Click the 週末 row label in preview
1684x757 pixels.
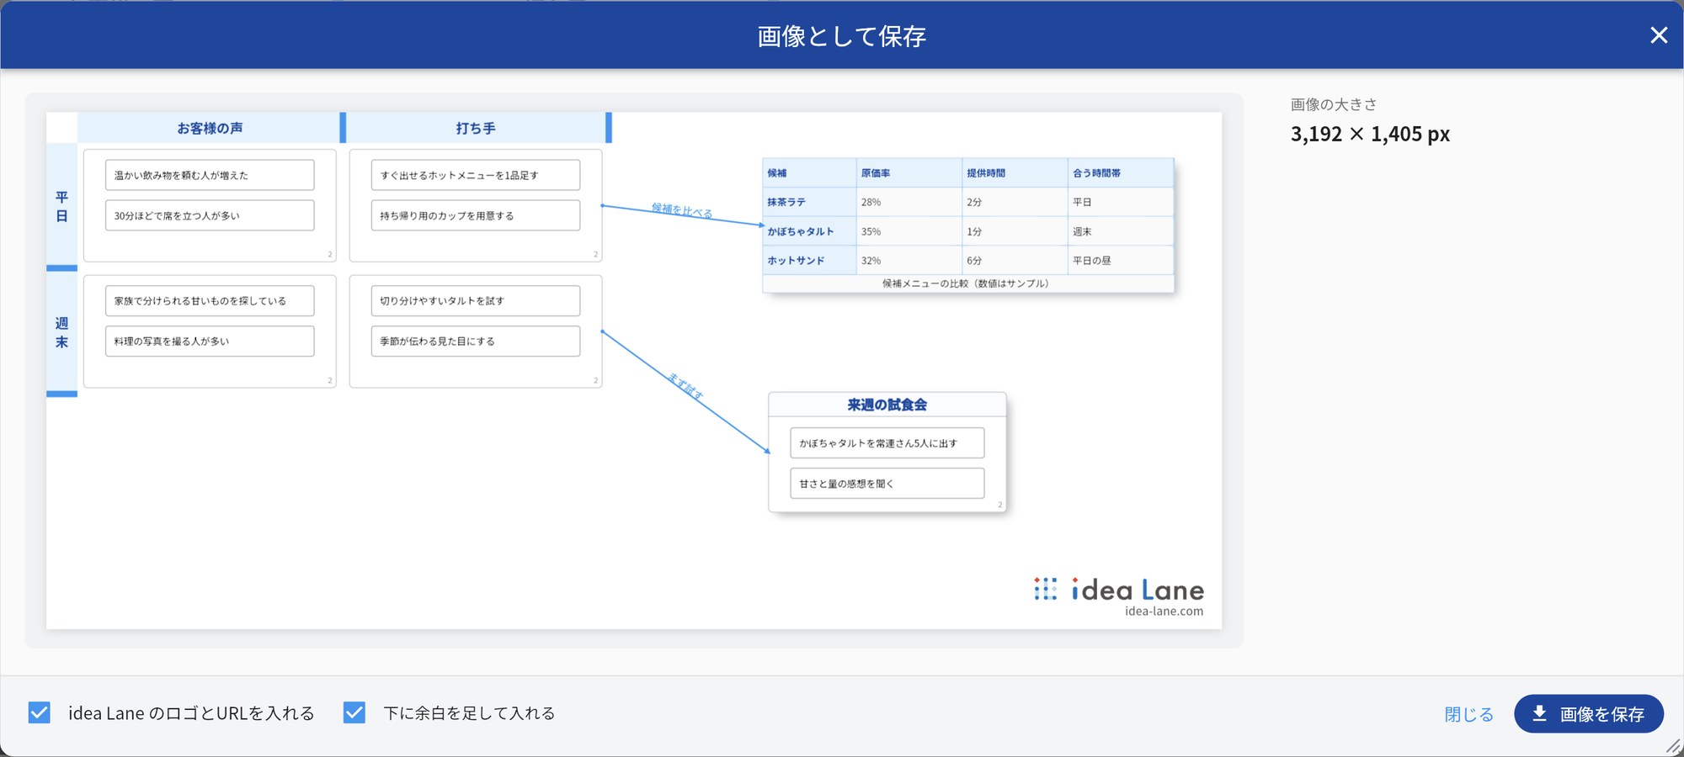[x=61, y=332]
